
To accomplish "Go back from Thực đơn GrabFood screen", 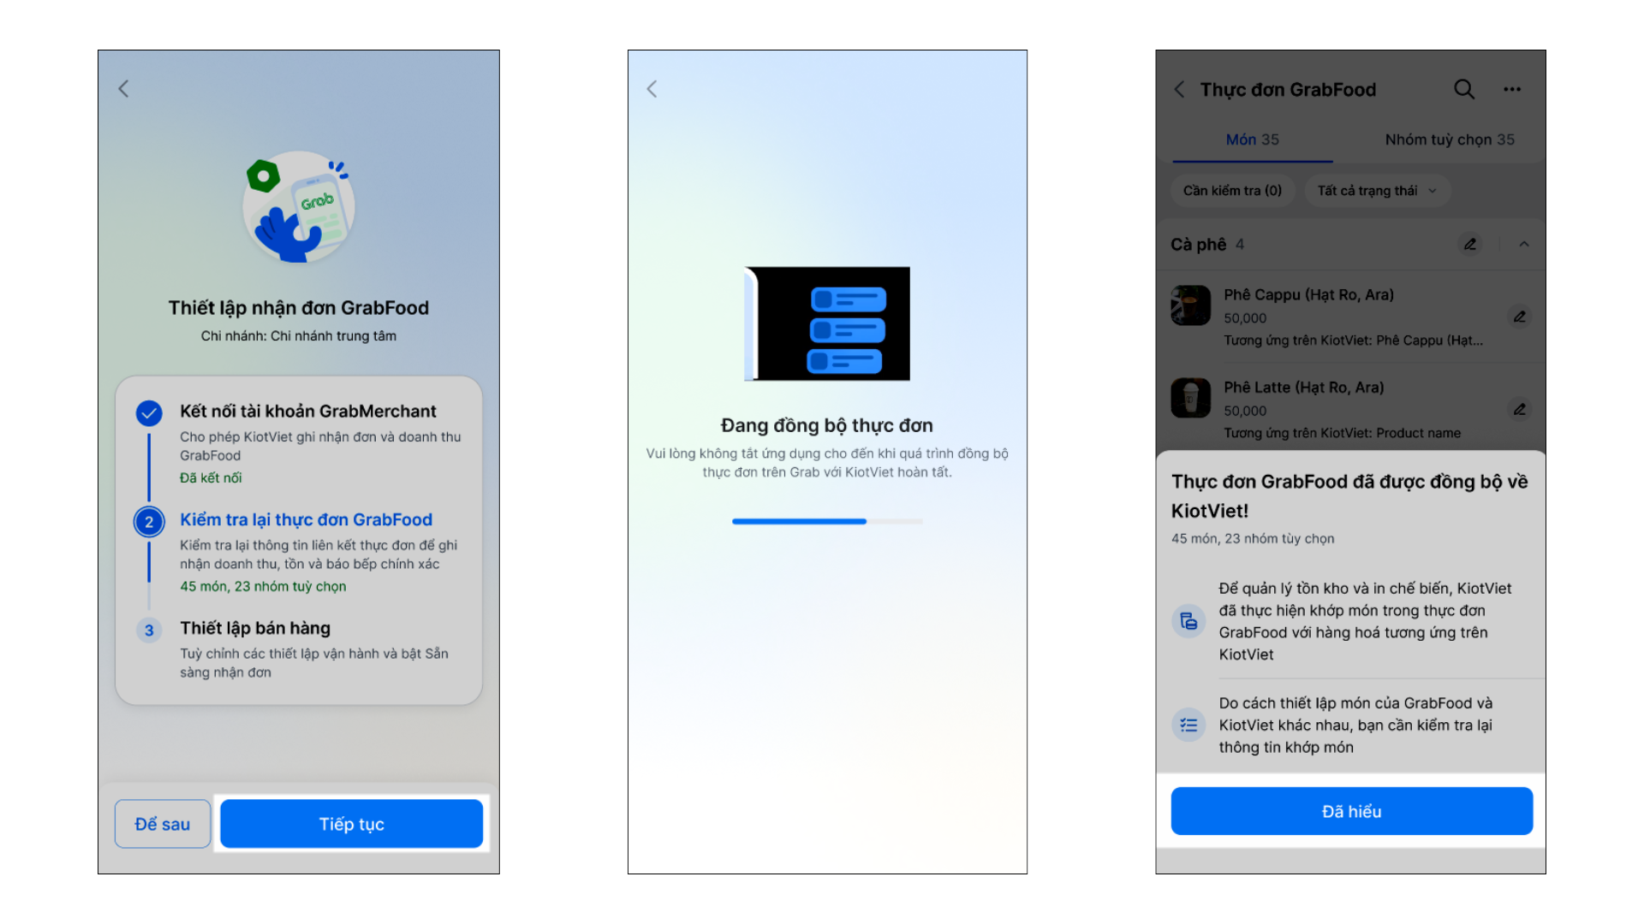I will pyautogui.click(x=1179, y=90).
